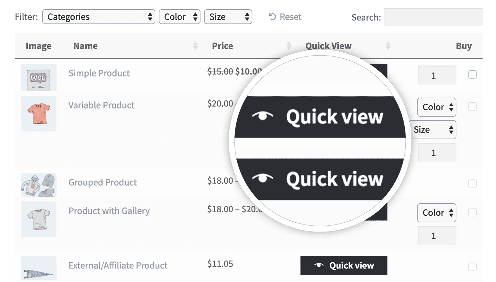Open the Color selector in the Variable Product row

tap(436, 107)
